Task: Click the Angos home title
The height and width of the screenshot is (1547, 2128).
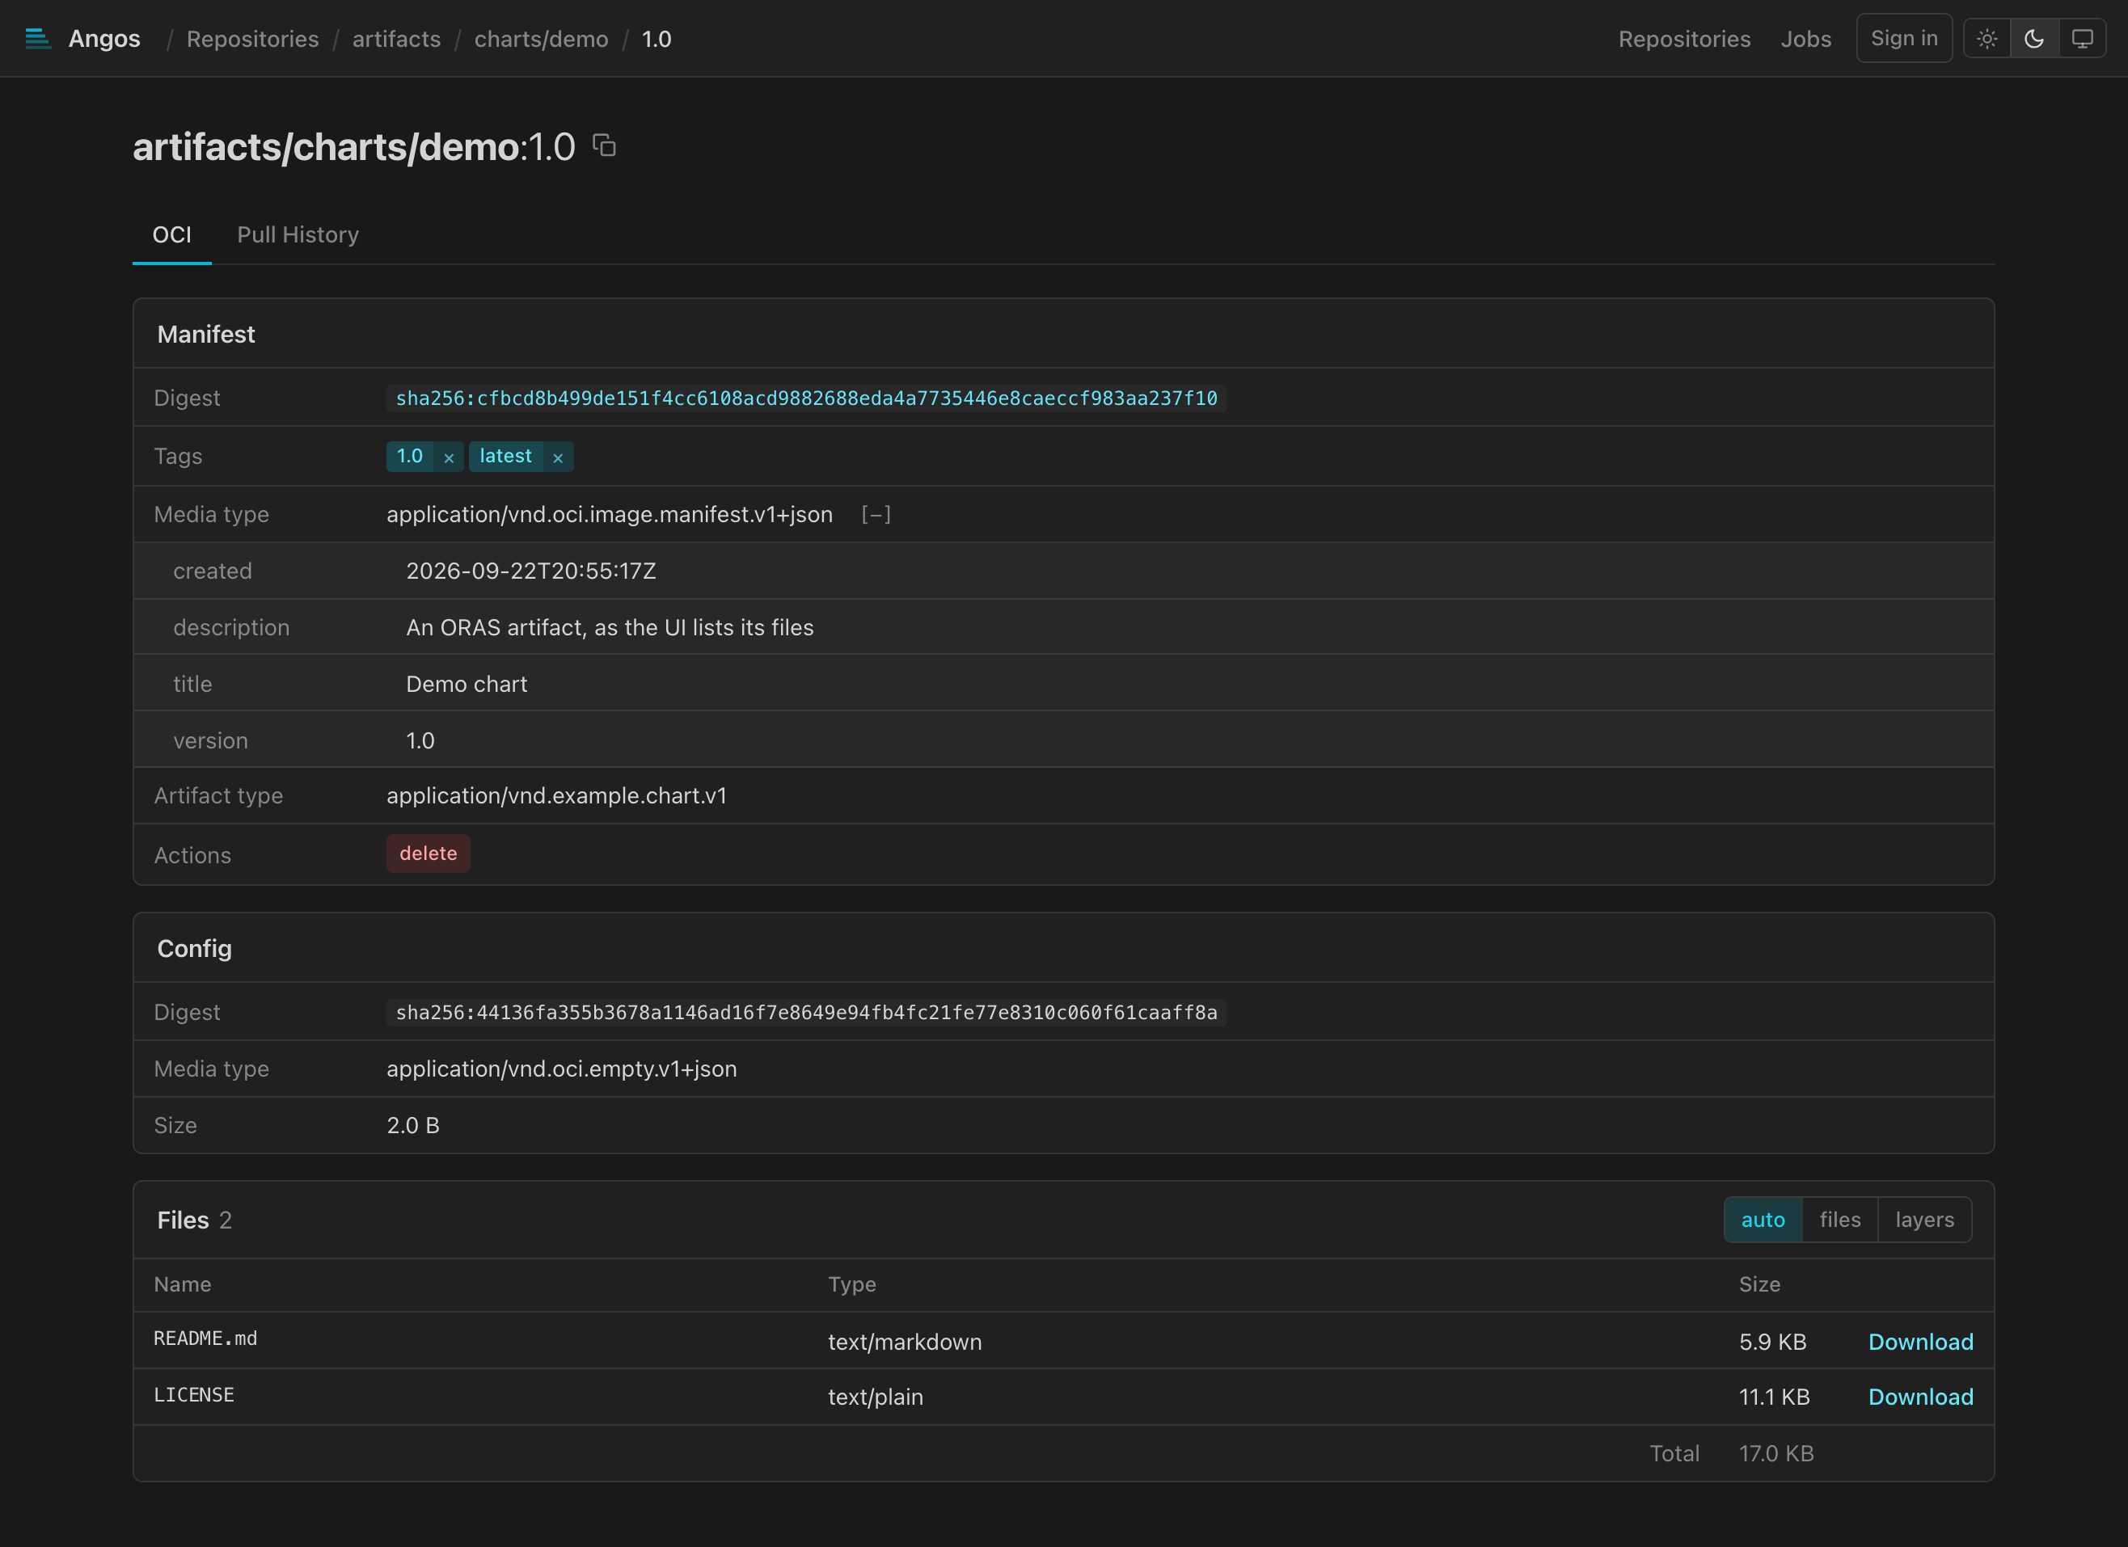Action: (104, 39)
